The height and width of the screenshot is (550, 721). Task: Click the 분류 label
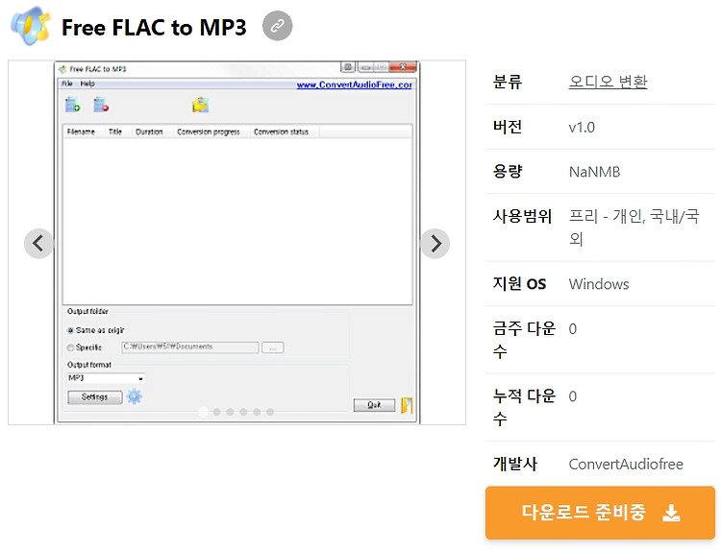coord(508,82)
